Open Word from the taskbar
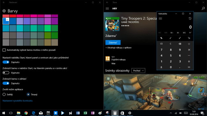Image resolution: width=207 pixels, height=116 pixels. click(78, 113)
